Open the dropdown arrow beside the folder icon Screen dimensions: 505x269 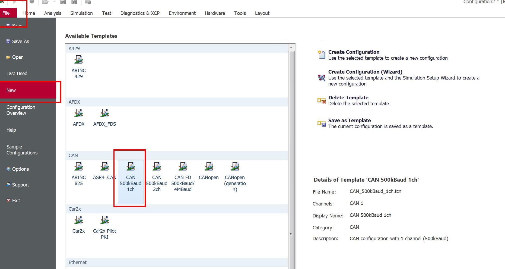(x=54, y=2)
